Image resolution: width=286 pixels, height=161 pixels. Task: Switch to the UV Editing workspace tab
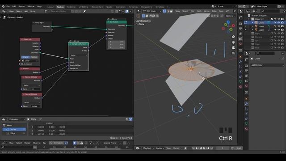[x=84, y=7]
